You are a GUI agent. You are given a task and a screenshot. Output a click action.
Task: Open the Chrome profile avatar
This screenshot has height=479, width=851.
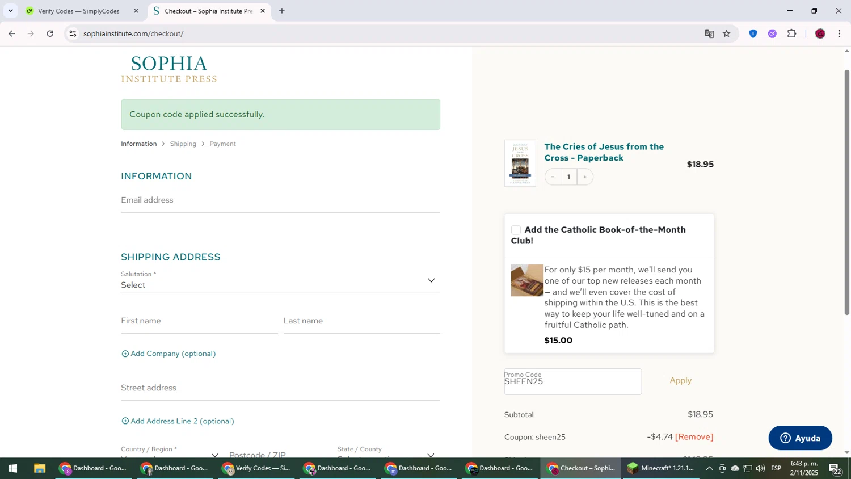pos(820,33)
